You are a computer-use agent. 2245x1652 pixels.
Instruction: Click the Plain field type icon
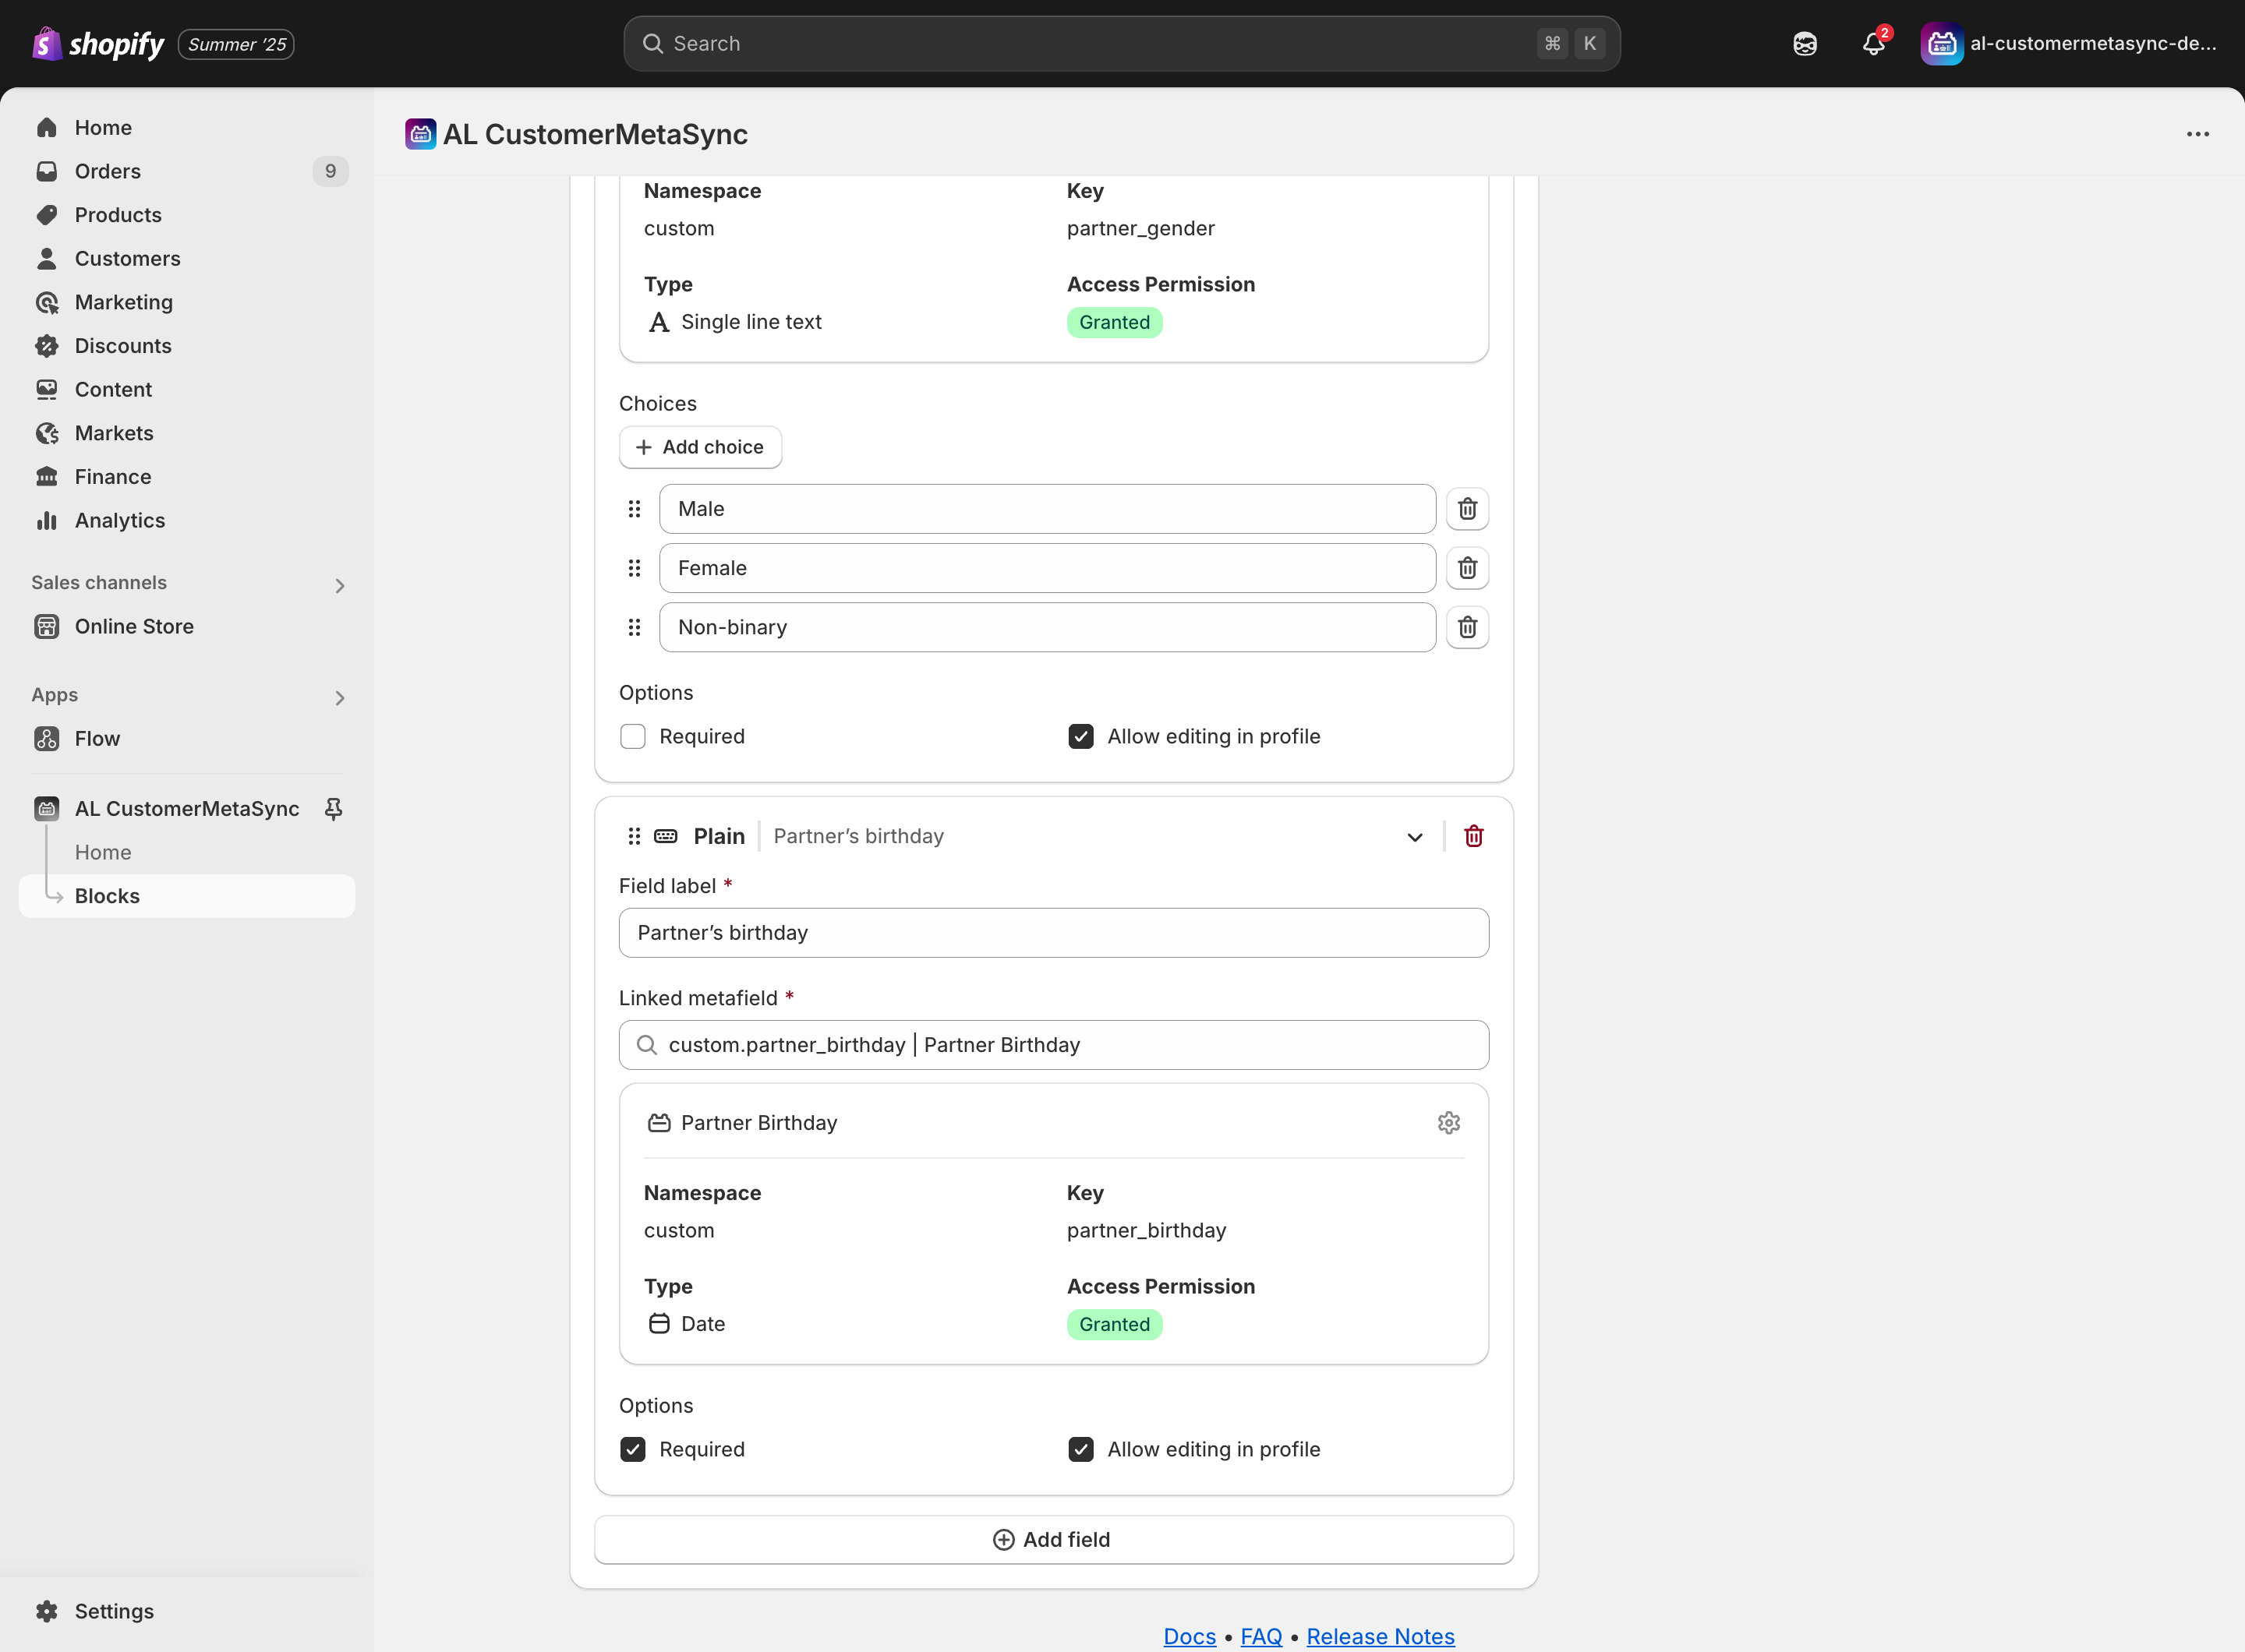pos(665,836)
